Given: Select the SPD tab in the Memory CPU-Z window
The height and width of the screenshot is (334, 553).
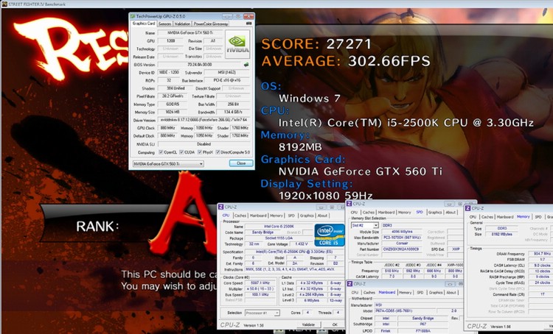Looking at the screenshot, I should pyautogui.click(x=538, y=217).
